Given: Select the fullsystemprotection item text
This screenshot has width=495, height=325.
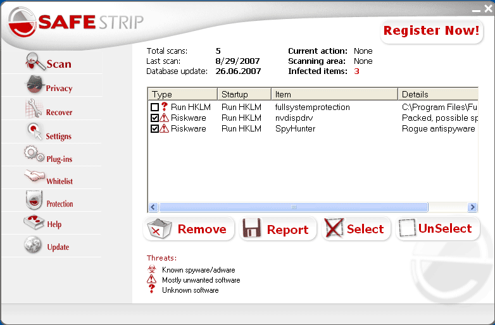Looking at the screenshot, I should point(313,107).
